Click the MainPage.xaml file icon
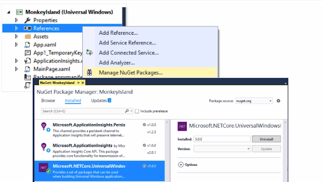Viewport: 323px width, 182px height. click(27, 69)
